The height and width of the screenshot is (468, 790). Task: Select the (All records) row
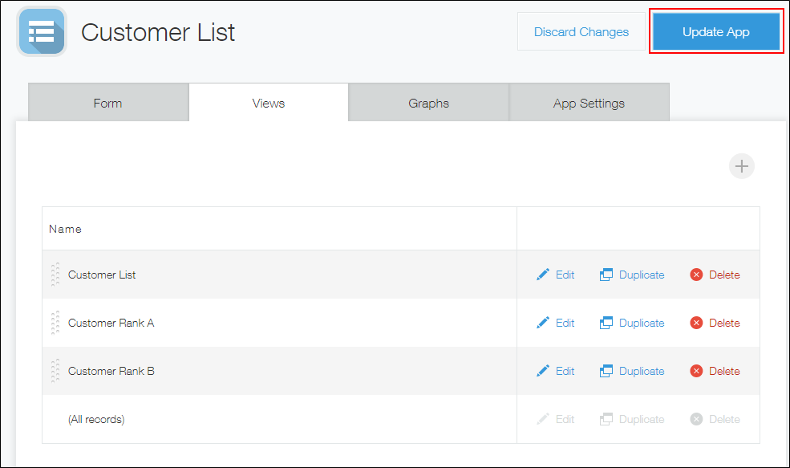(96, 419)
